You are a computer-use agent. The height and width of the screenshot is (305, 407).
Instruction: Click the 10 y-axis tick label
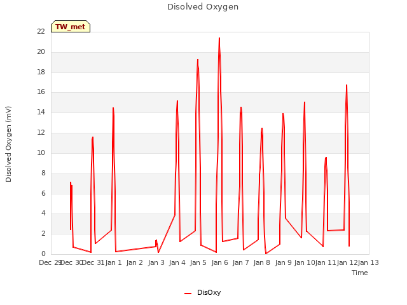(41, 152)
